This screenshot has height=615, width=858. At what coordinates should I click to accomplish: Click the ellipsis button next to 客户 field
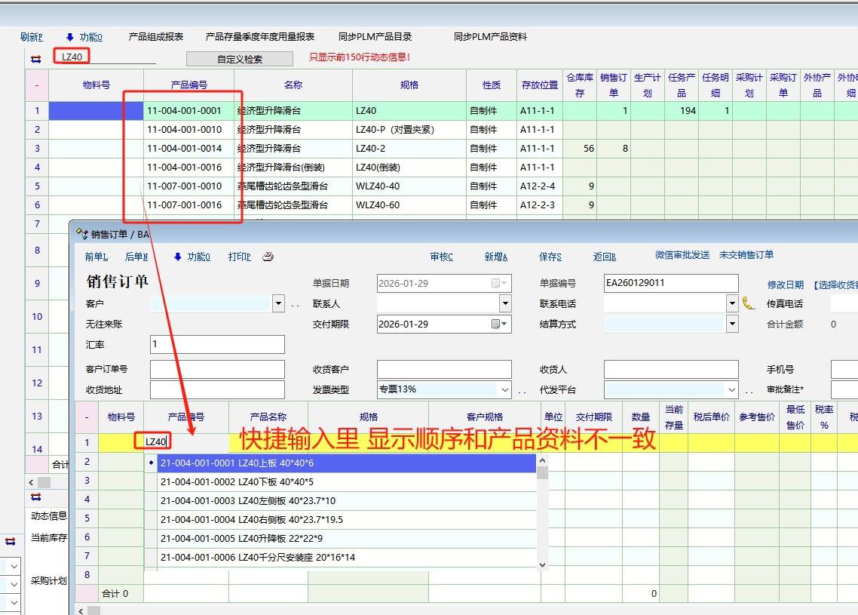[x=295, y=304]
